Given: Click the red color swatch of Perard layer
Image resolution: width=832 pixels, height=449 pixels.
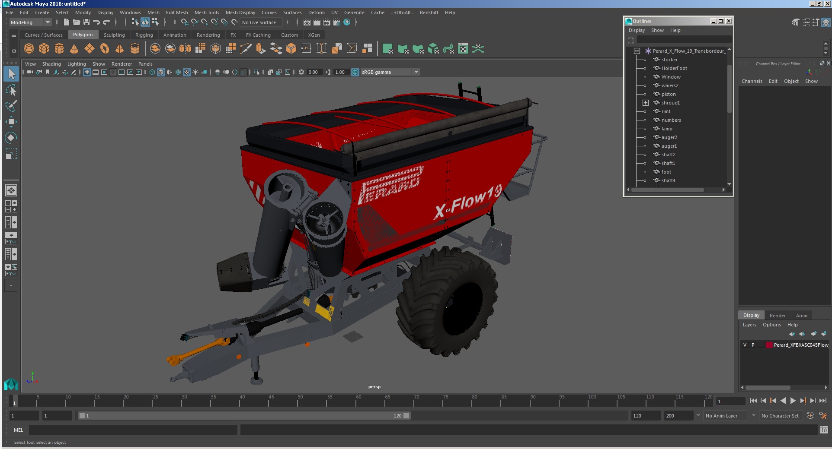Looking at the screenshot, I should point(769,345).
